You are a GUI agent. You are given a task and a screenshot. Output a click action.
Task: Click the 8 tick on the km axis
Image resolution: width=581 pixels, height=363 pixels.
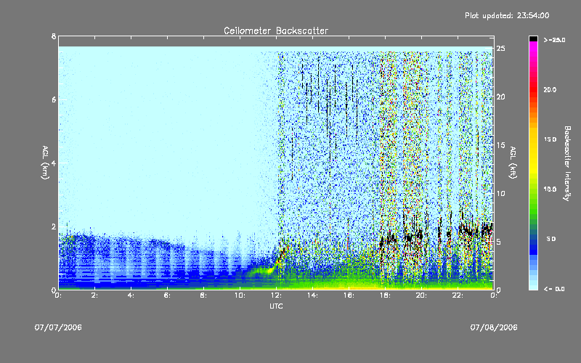(54, 37)
